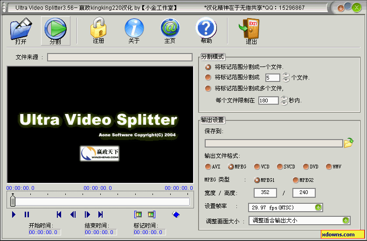Image resolution: width=367 pixels, height=241 pixels.
Task: Click the blue diamond clear-mark icon
Action: (176, 214)
